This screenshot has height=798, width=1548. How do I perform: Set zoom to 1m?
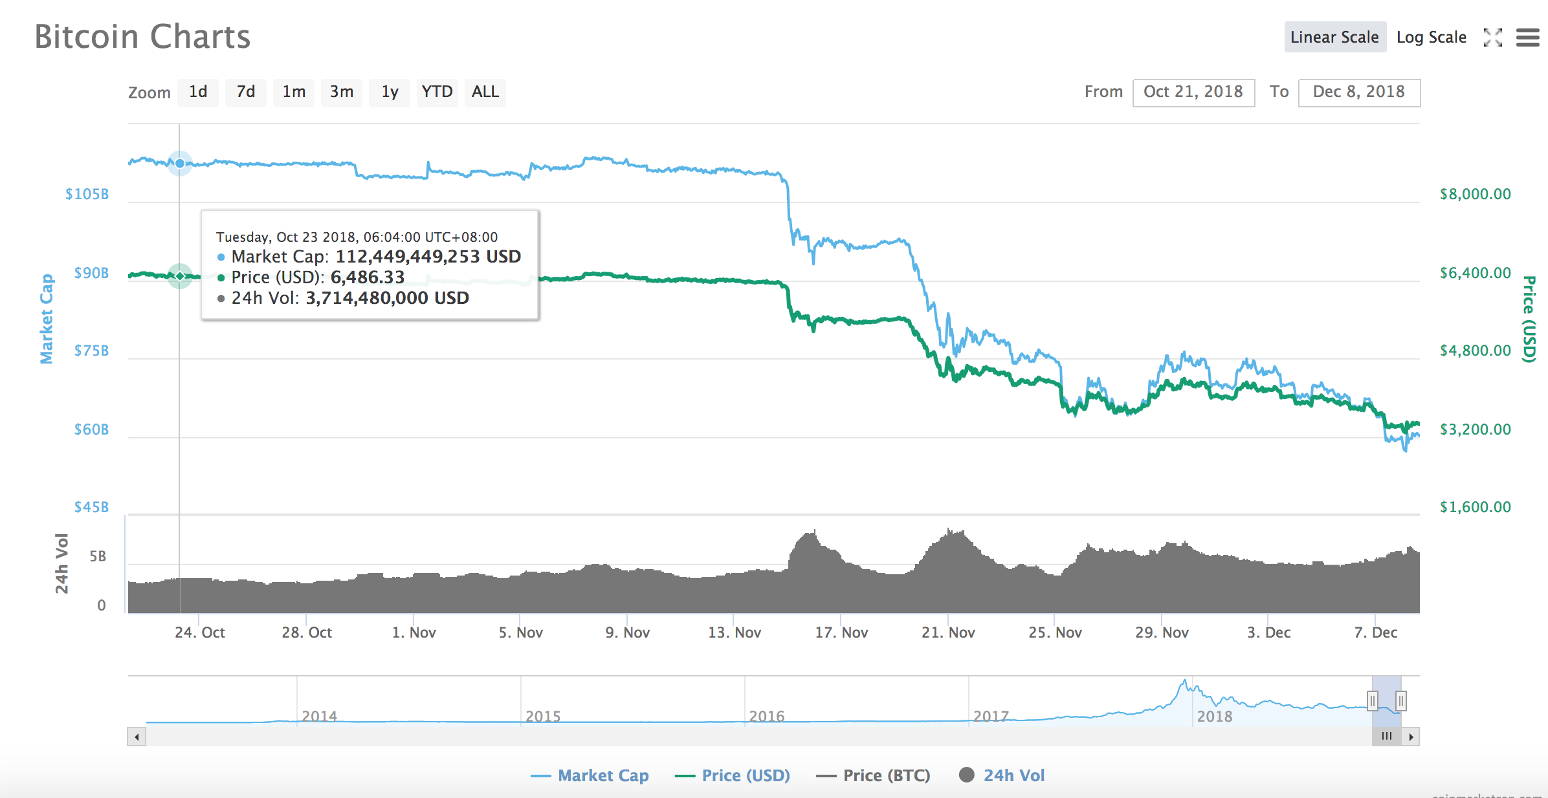[x=294, y=92]
